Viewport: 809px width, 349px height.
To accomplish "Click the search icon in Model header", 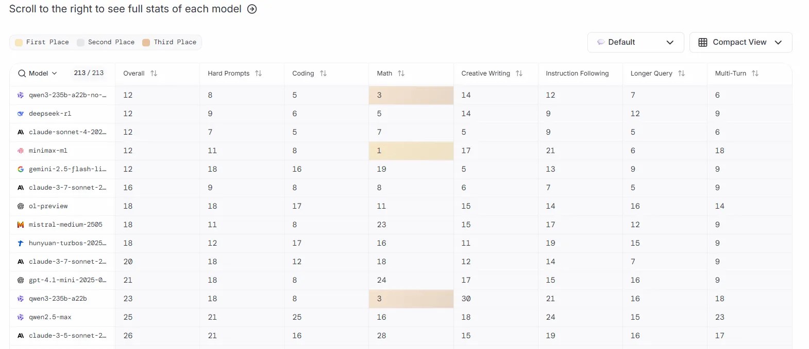I will 22,74.
